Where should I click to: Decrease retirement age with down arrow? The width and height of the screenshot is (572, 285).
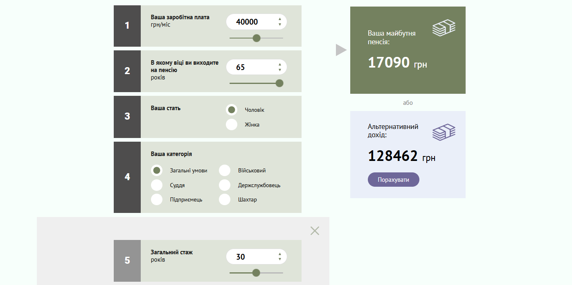(280, 70)
